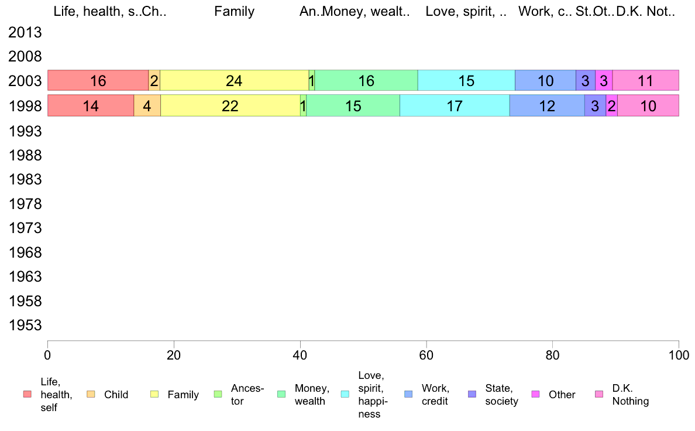Select the 2003 Family bar segment showing 24
The height and width of the screenshot is (431, 695).
234,81
